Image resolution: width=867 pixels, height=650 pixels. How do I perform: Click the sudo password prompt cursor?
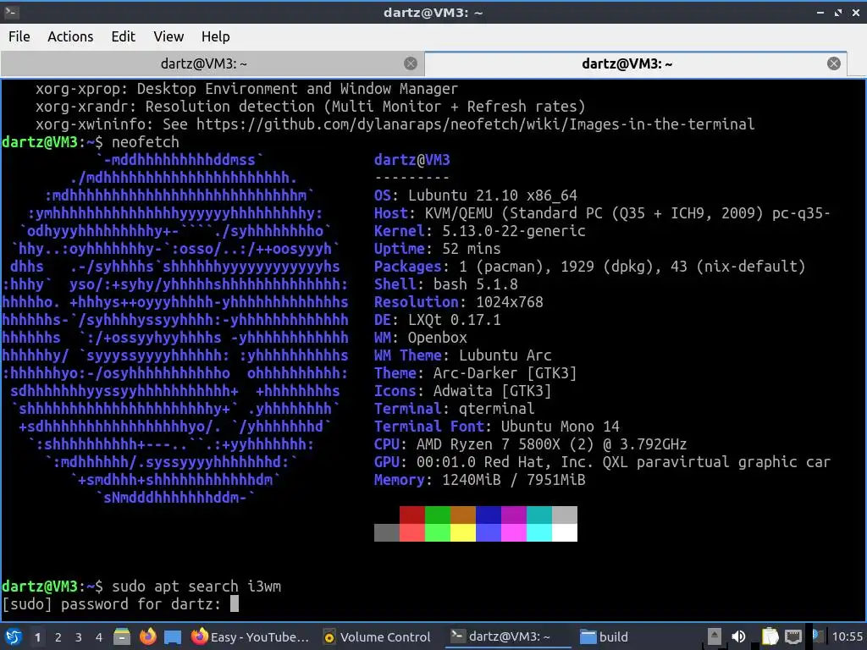pyautogui.click(x=235, y=603)
